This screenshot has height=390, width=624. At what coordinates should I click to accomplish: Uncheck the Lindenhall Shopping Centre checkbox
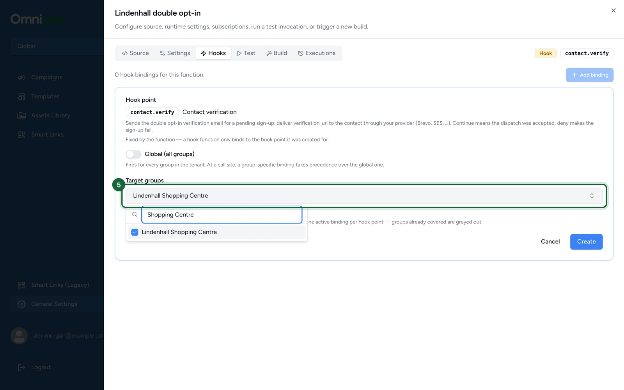click(135, 232)
